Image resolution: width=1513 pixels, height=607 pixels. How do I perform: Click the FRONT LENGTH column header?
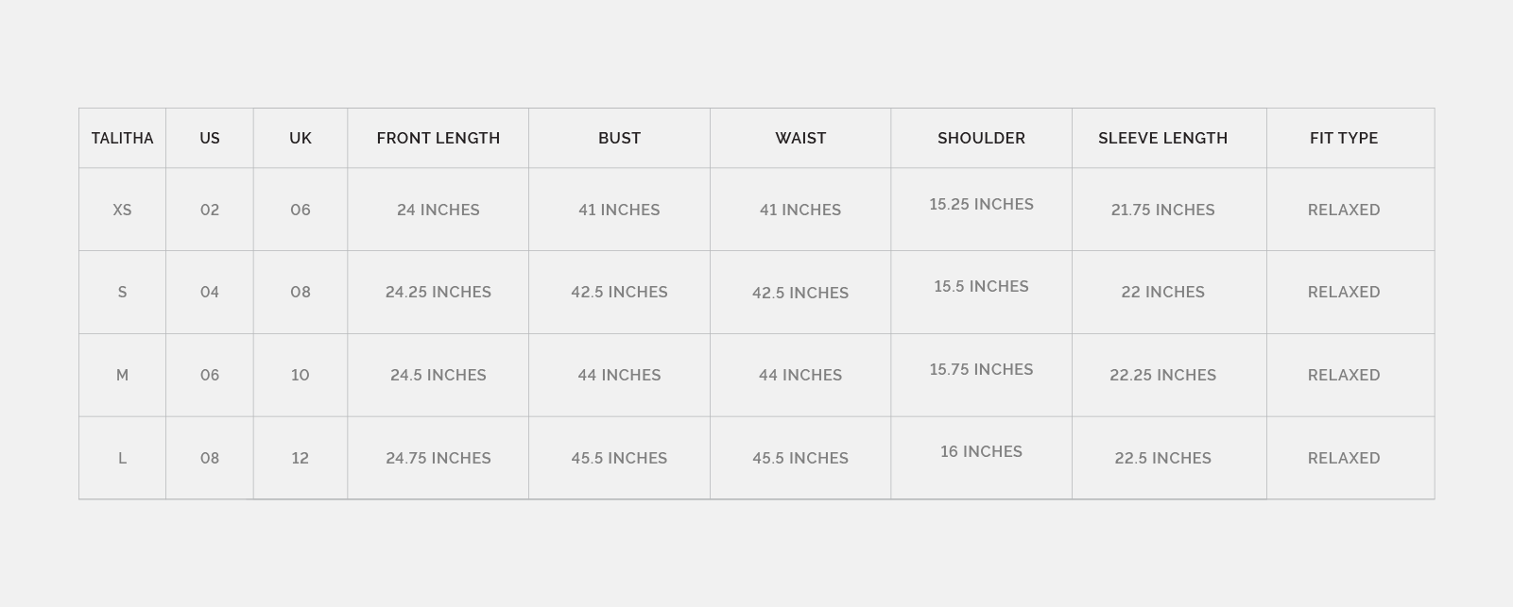pos(438,138)
